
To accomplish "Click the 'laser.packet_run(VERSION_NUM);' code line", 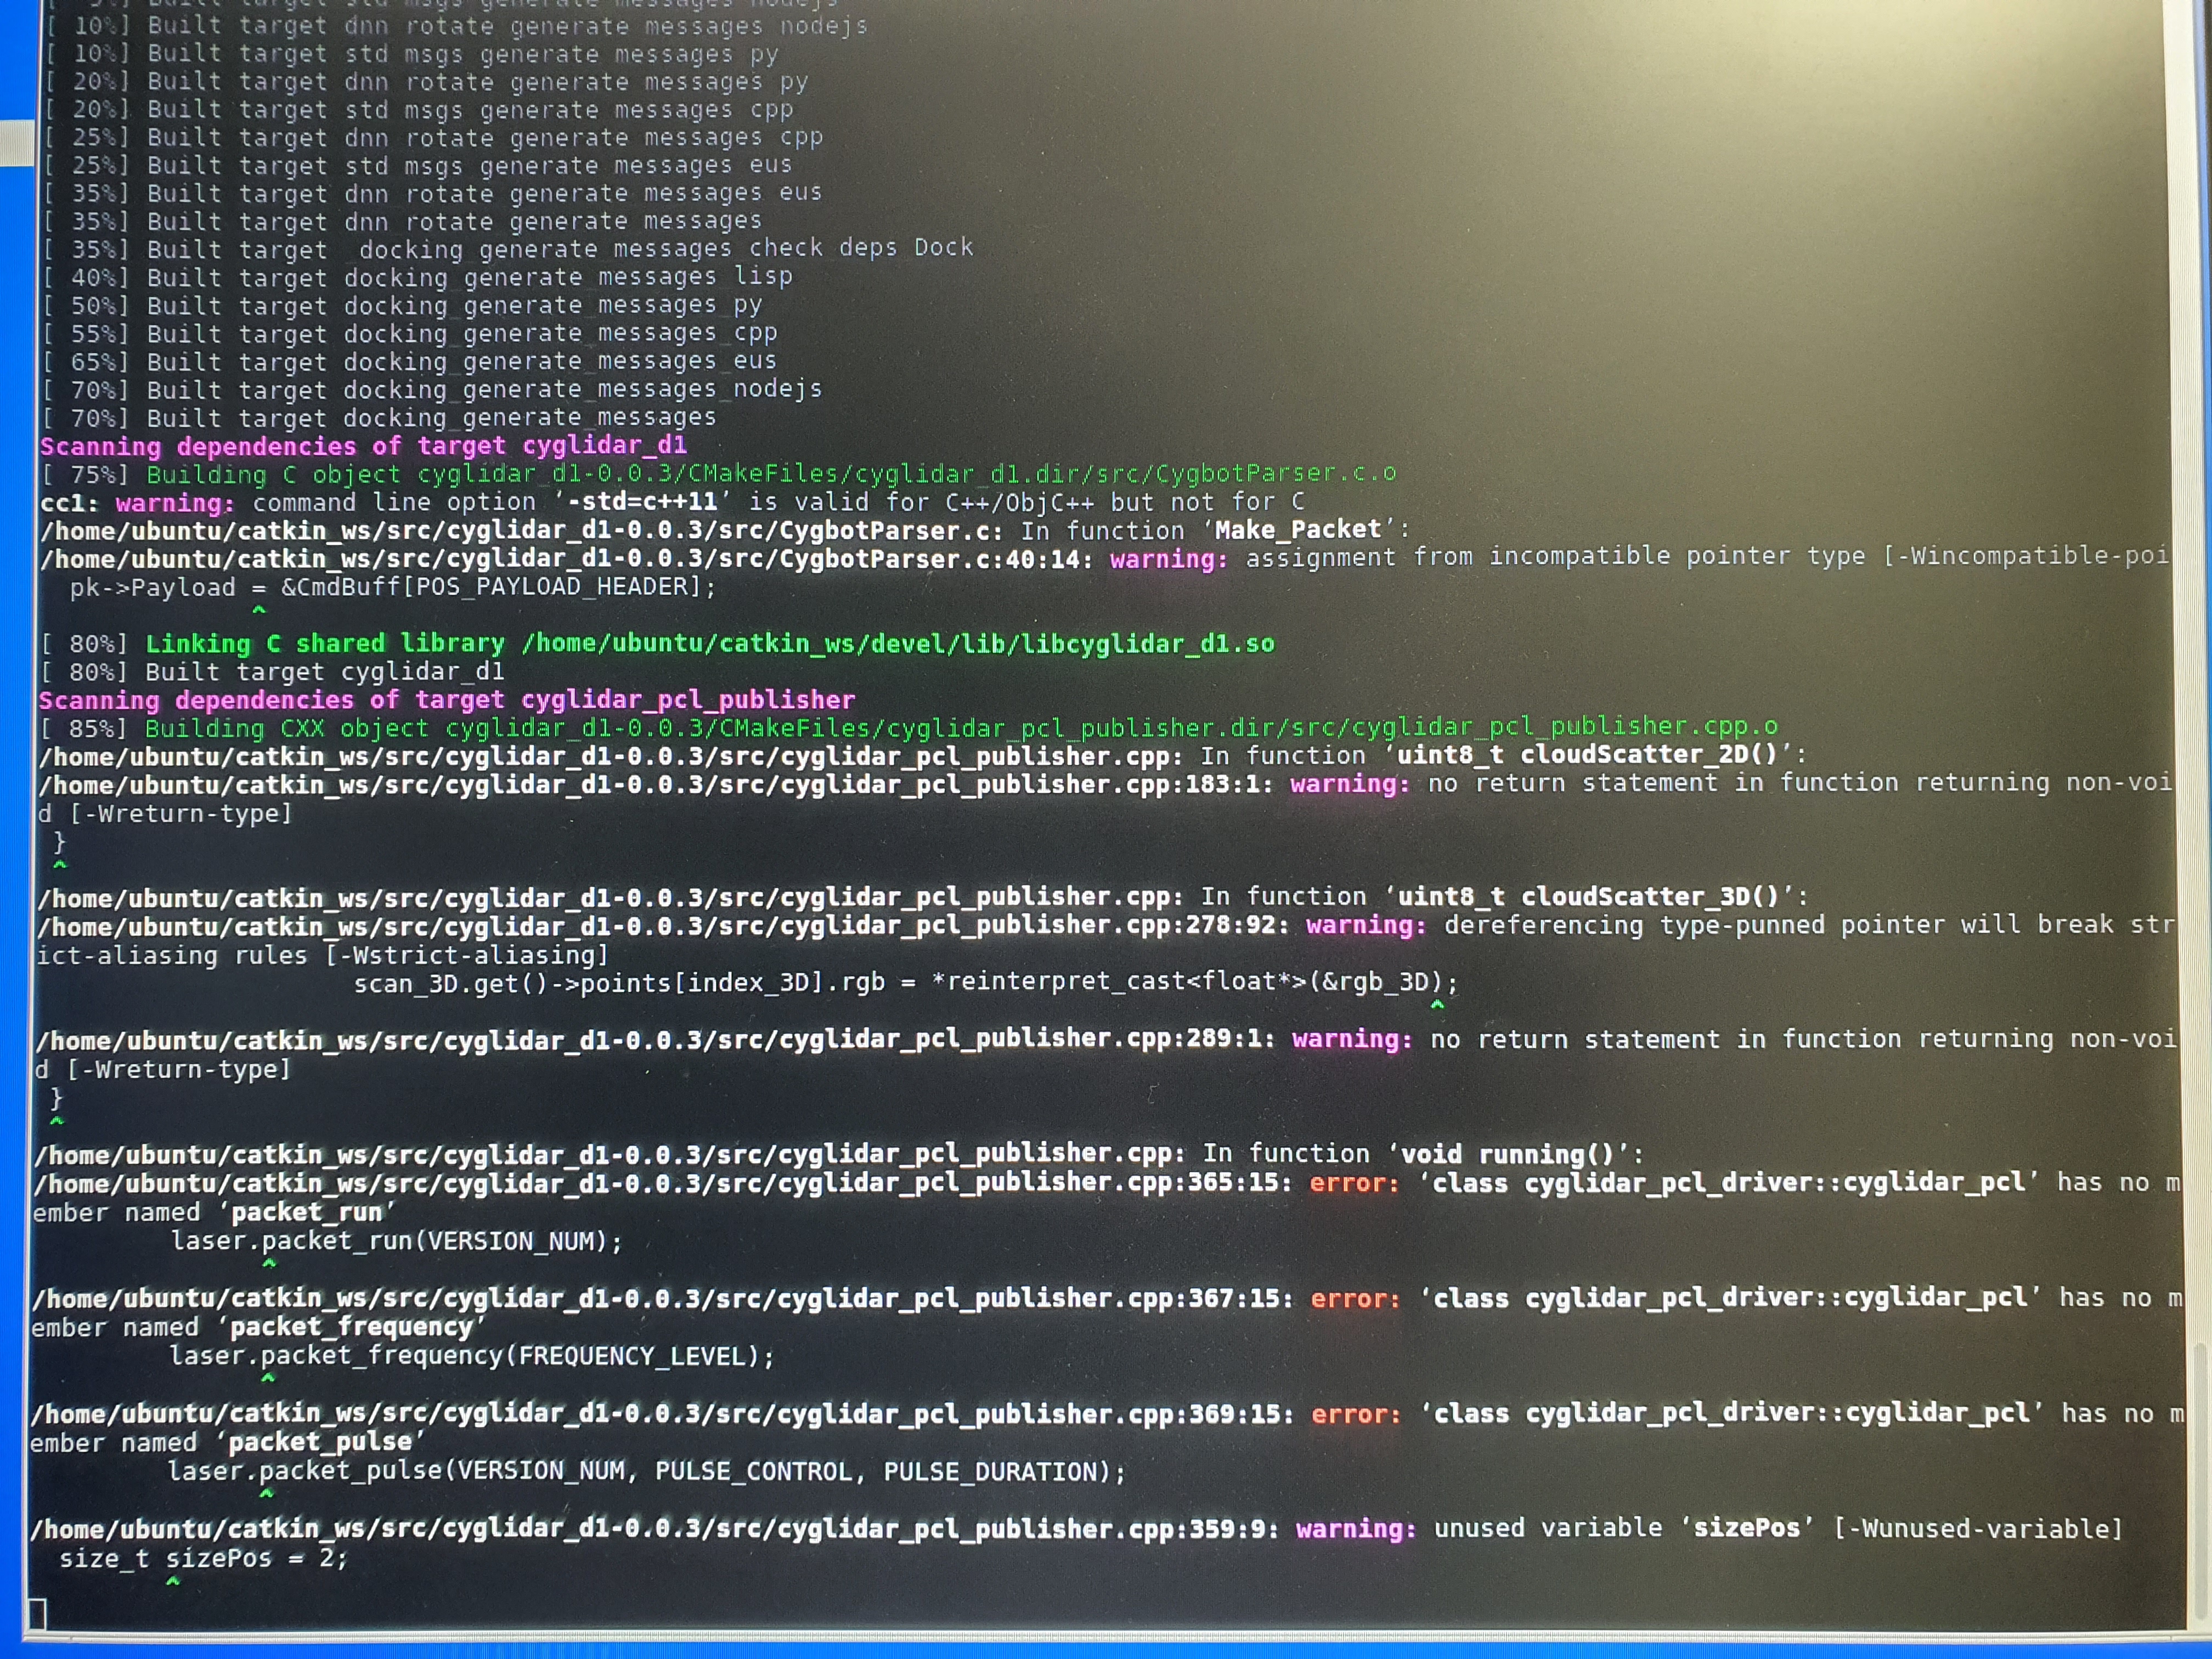I will pos(397,1242).
